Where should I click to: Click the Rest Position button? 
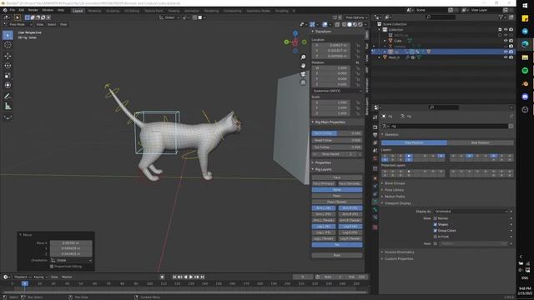click(481, 142)
